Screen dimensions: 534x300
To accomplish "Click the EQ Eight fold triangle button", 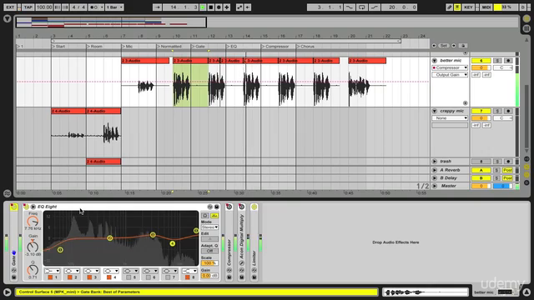I will (33, 207).
